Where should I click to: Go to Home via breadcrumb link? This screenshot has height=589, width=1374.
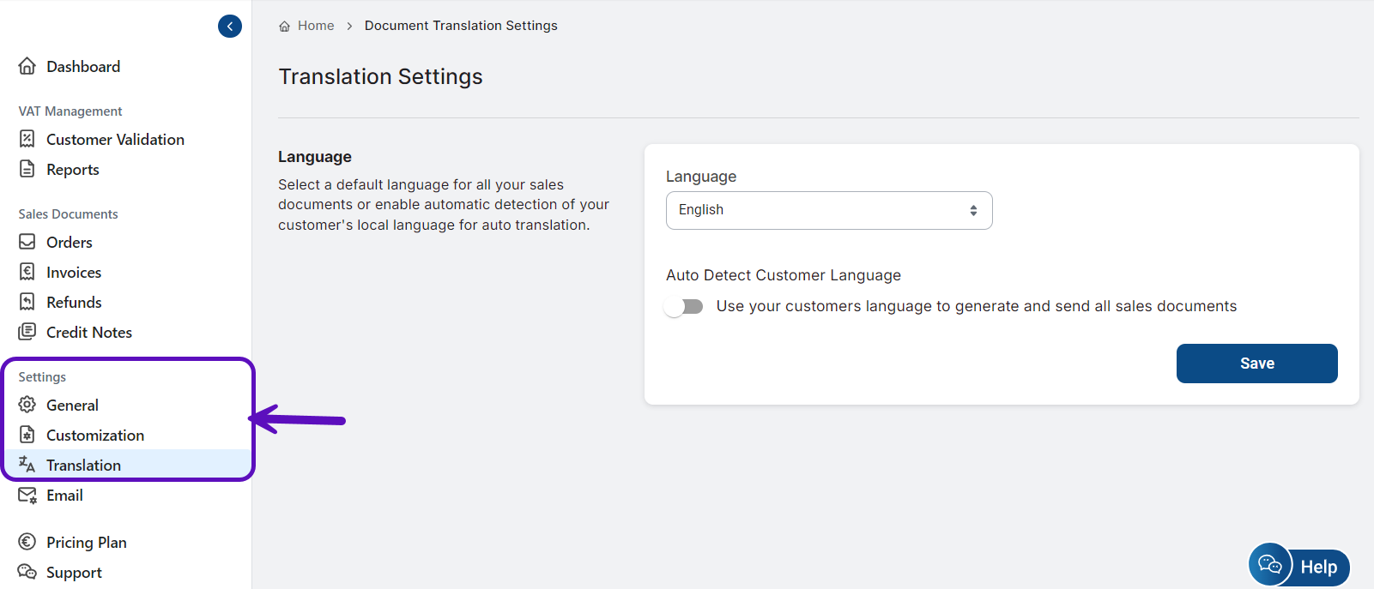pos(315,26)
